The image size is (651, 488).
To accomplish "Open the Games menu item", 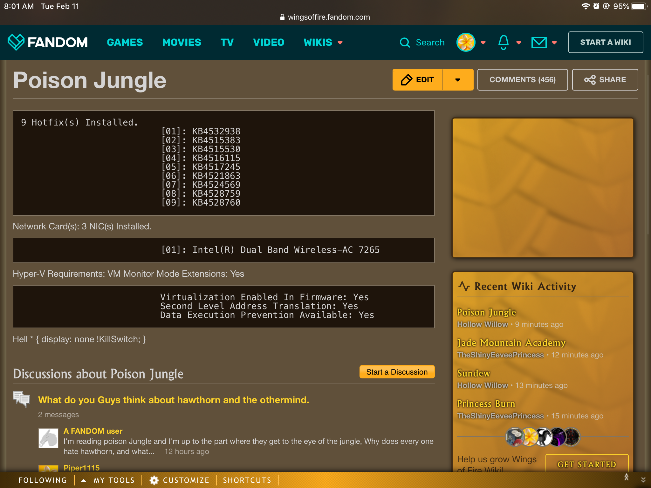I will pyautogui.click(x=125, y=42).
